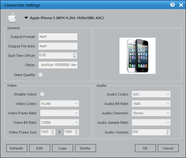The width and height of the screenshot is (186, 158).
Task: Open the Audio Sample Rate dropdown
Action: [151, 123]
